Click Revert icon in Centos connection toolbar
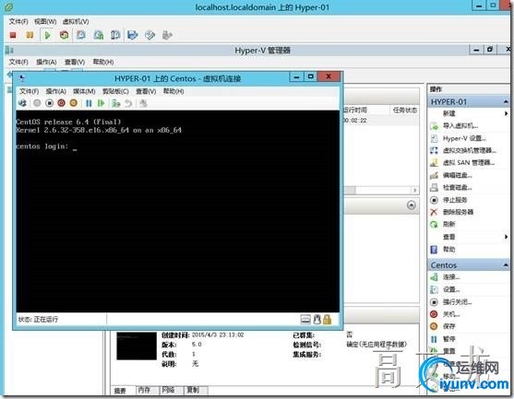Image resolution: width=514 pixels, height=399 pixels. [128, 103]
